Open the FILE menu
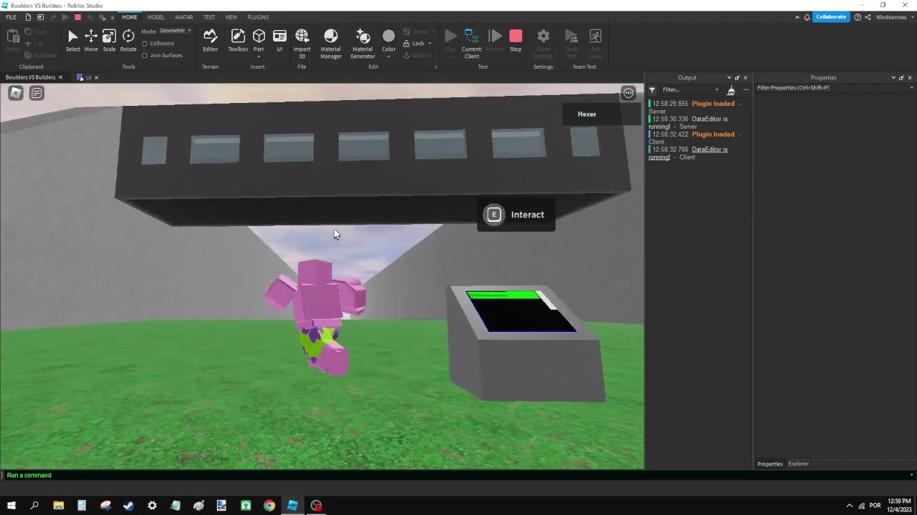 11,17
